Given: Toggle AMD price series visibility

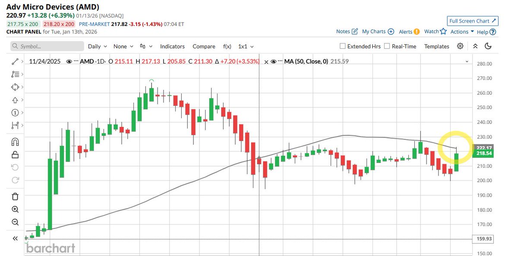Looking at the screenshot, I should [69, 62].
